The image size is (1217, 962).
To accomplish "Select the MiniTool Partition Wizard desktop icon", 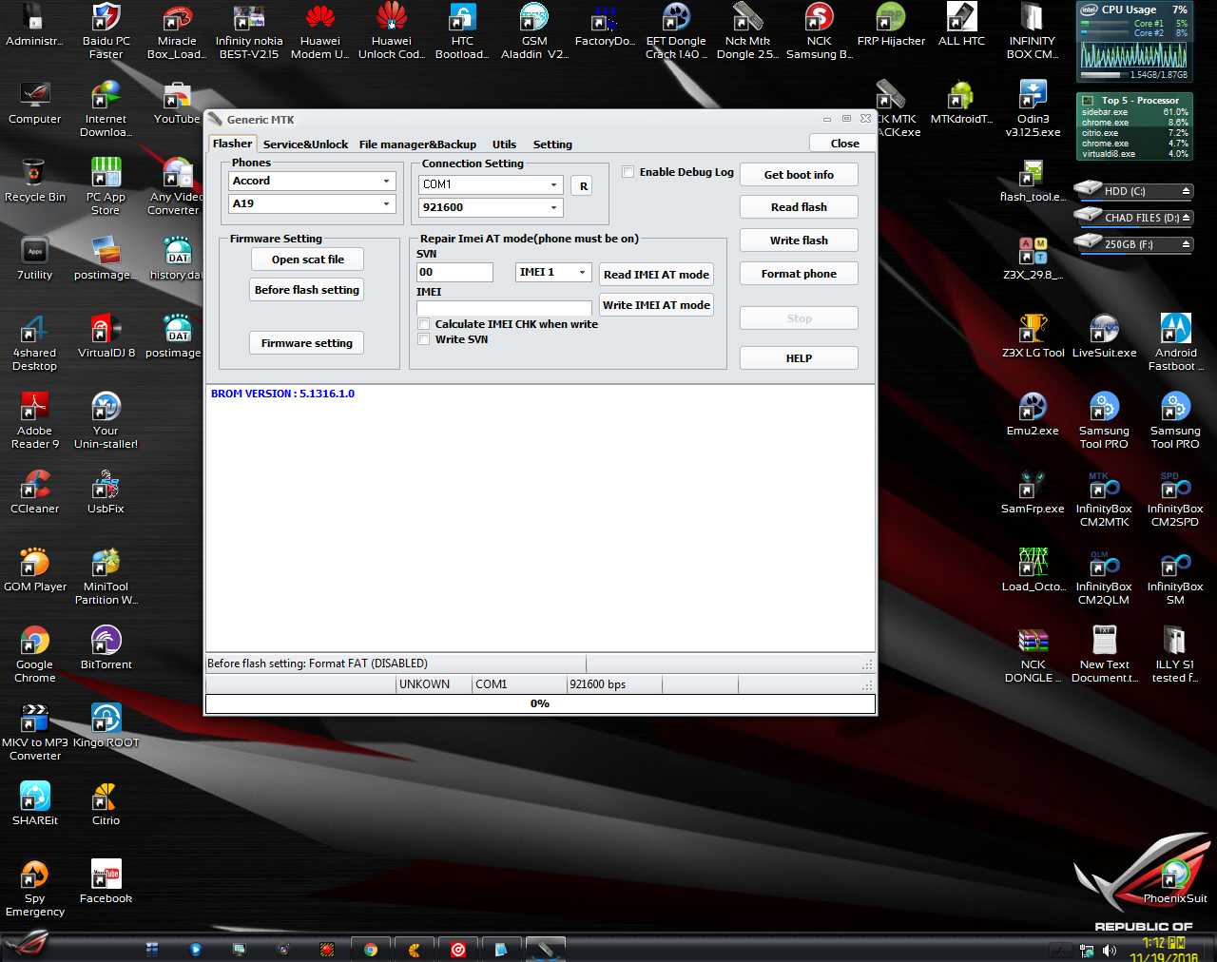I will tap(106, 577).
